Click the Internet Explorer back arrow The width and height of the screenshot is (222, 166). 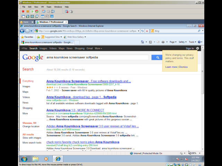coord(22,31)
